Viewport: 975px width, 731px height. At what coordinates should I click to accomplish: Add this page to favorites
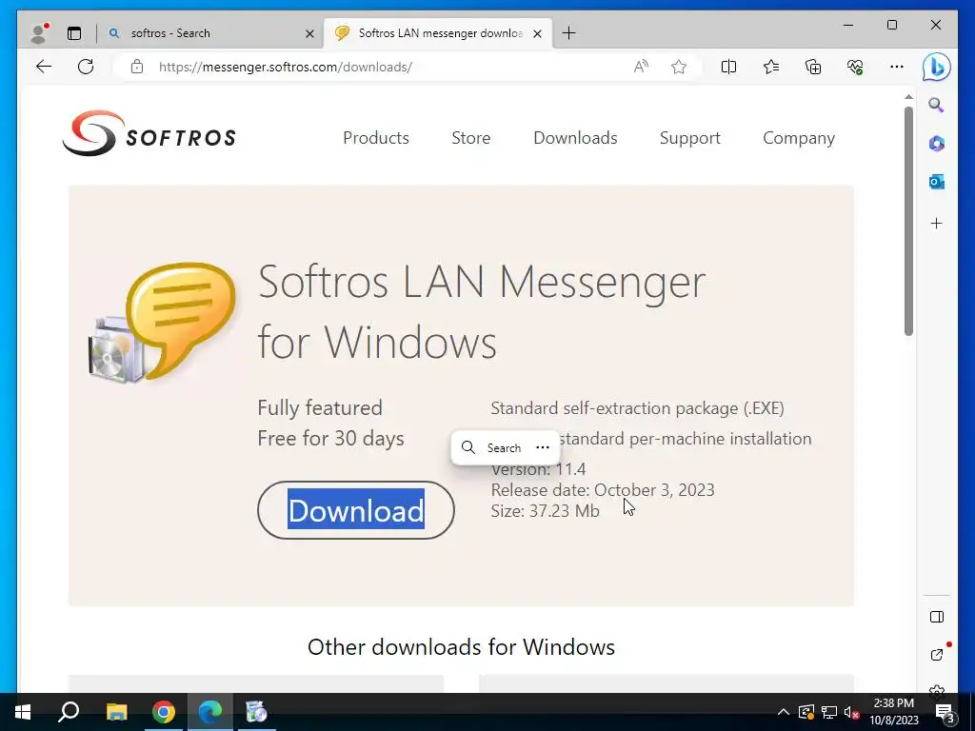coord(679,67)
